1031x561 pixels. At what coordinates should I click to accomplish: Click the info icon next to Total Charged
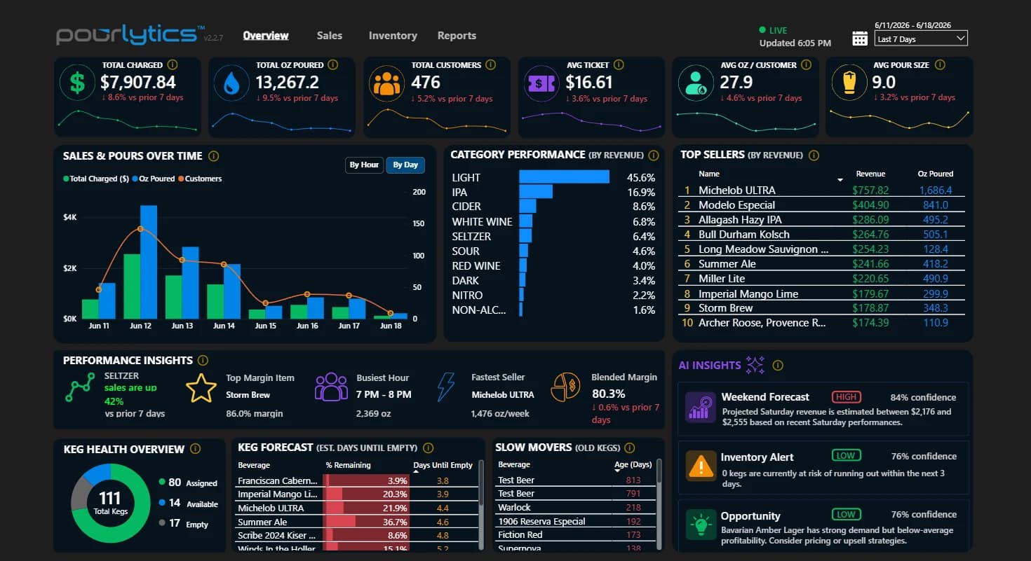[173, 64]
